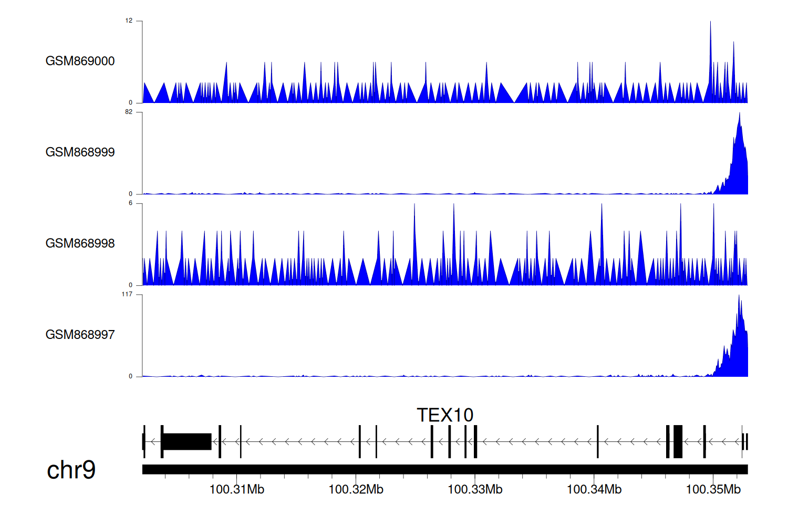
Task: Click the black chr9 ideogram bar
Action: [x=444, y=469]
